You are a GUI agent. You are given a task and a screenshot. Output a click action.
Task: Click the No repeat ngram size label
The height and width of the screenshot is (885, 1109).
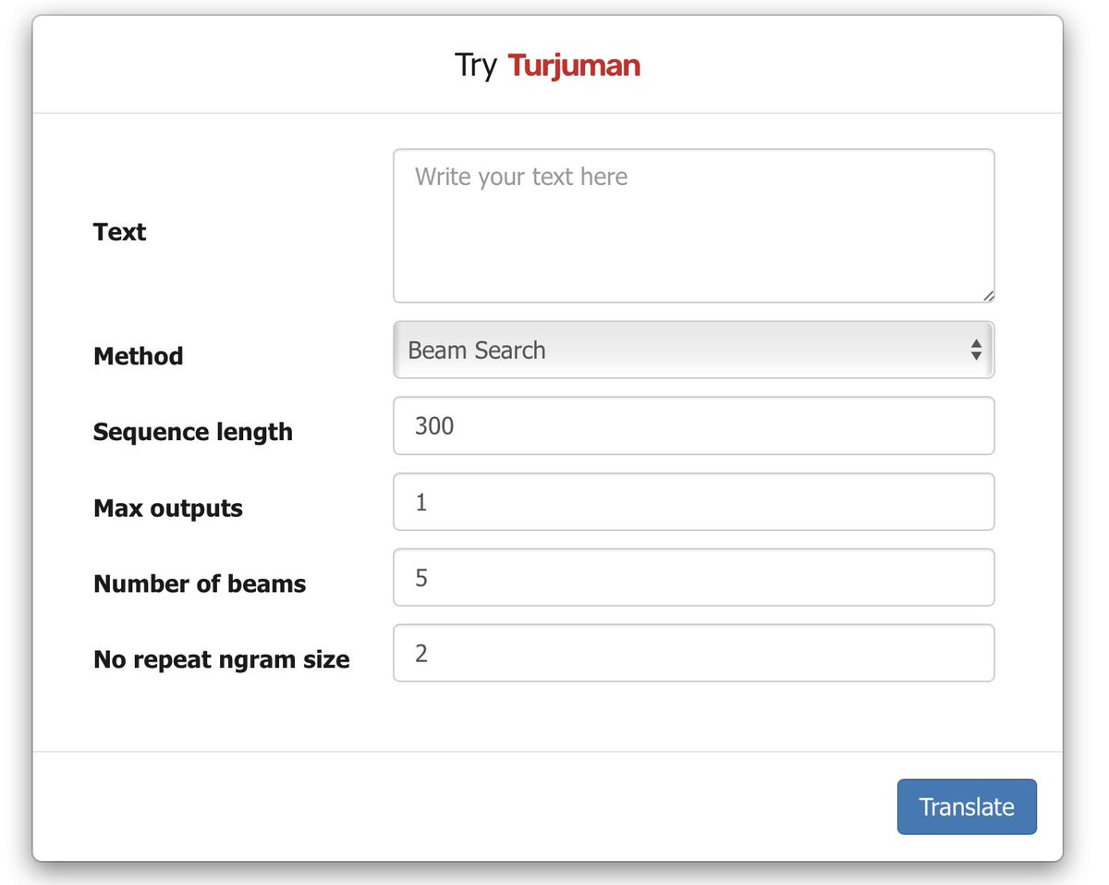(x=222, y=659)
